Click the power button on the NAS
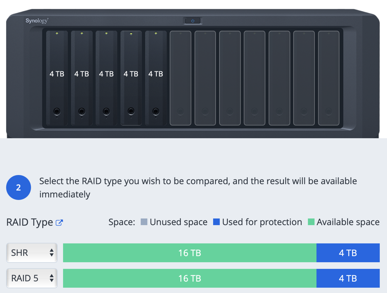The height and width of the screenshot is (293, 387). click(x=193, y=21)
